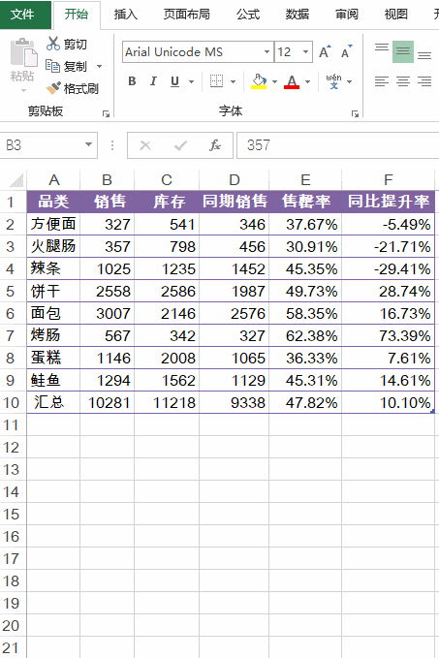Toggle Italic formatting
This screenshot has height=658, width=439.
[153, 81]
